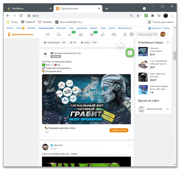The width and height of the screenshot is (180, 170).
Task: Open the messages envelope icon in Odnoklassniki header
Action: pos(48,35)
